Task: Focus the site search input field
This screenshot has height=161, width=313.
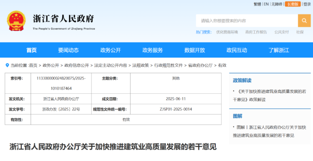Action: [247, 21]
